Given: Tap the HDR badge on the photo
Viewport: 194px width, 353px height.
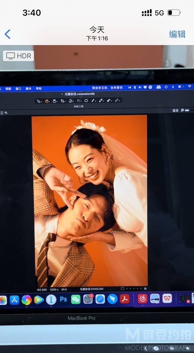Looking at the screenshot, I should [x=18, y=56].
